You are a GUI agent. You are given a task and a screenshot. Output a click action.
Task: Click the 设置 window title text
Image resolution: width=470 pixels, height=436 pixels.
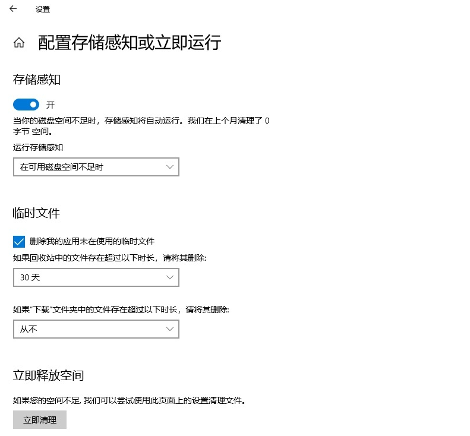43,10
